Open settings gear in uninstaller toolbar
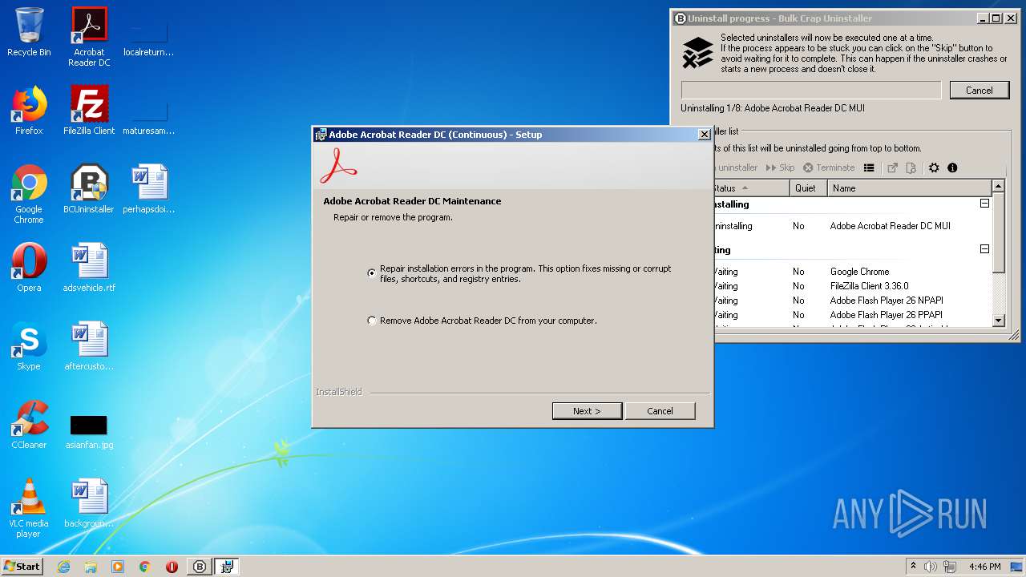This screenshot has height=577, width=1026. (x=934, y=167)
